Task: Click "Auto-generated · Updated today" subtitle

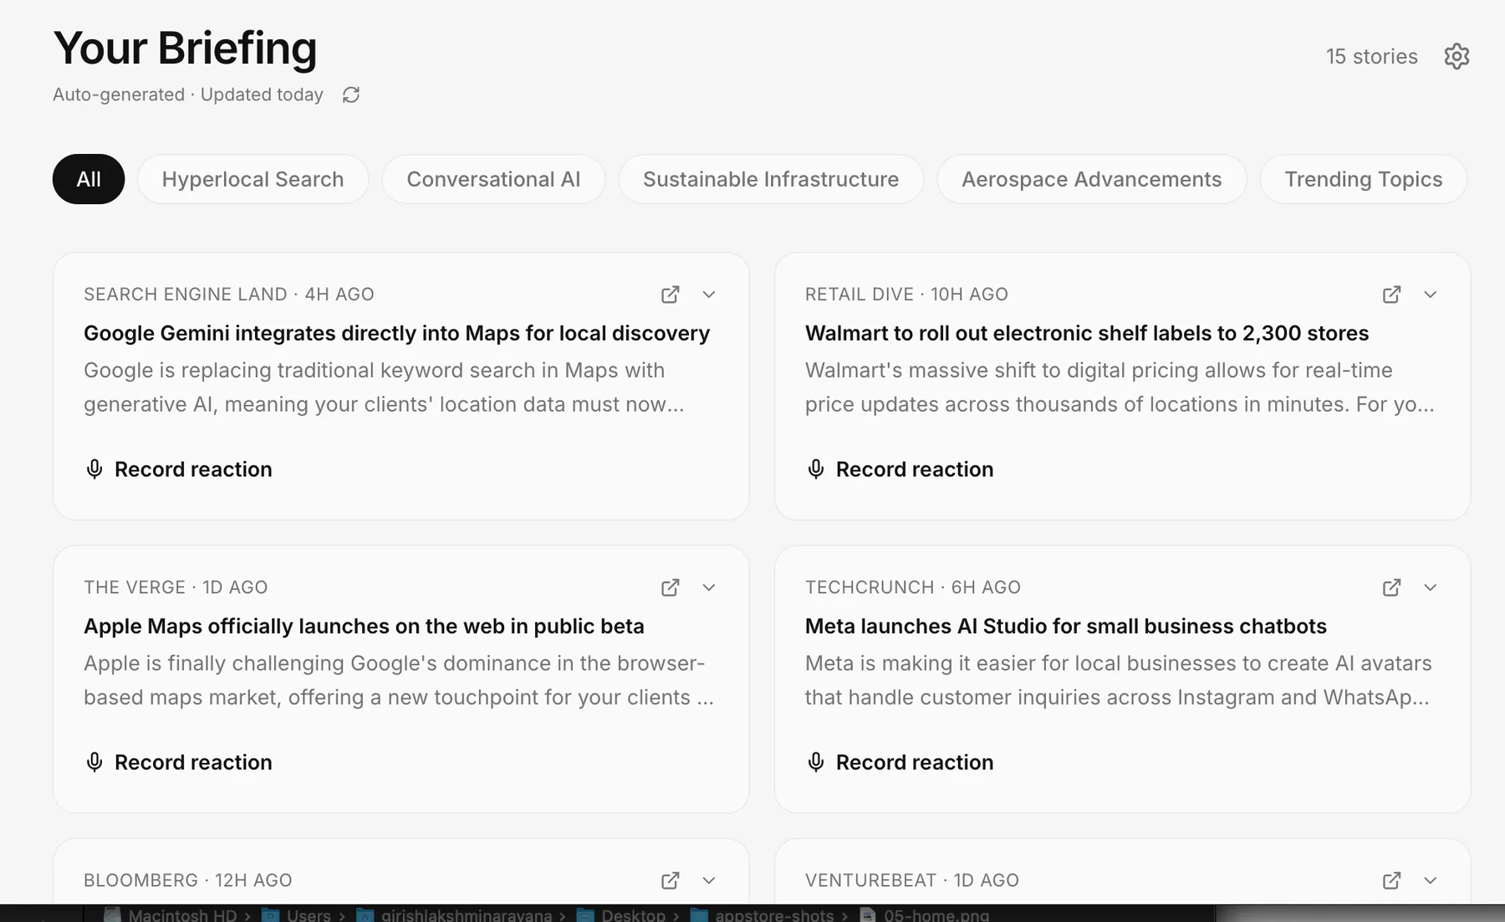Action: [x=188, y=95]
